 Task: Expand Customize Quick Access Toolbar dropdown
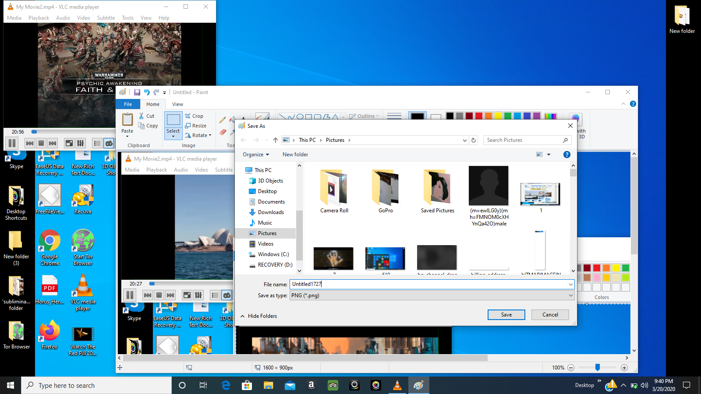pos(165,92)
